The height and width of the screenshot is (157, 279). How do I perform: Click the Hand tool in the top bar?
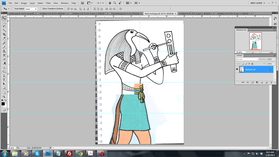[110, 3]
